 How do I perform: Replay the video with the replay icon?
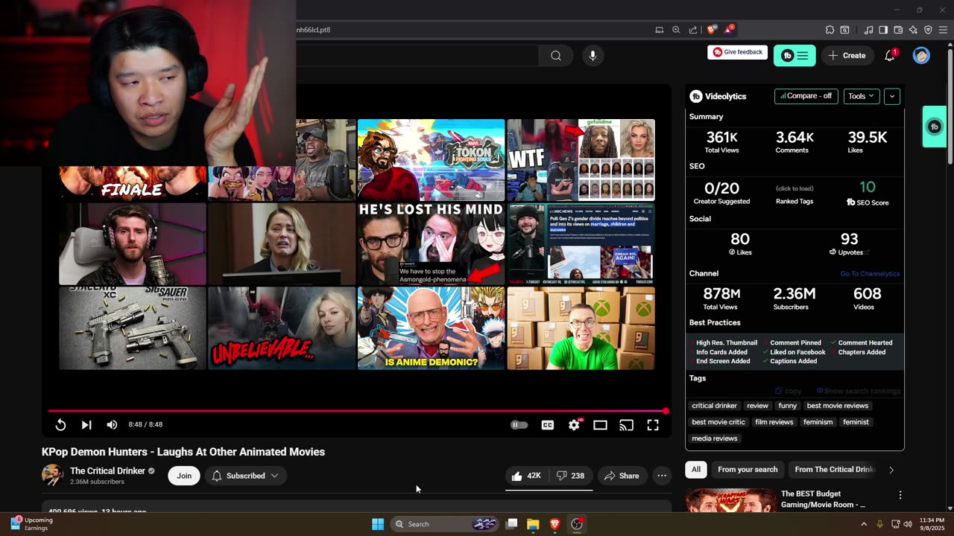(x=61, y=424)
